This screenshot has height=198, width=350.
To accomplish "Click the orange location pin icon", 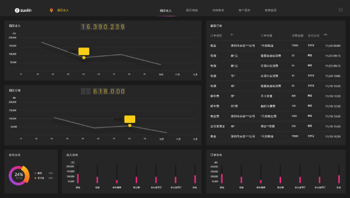I will pyautogui.click(x=52, y=10).
